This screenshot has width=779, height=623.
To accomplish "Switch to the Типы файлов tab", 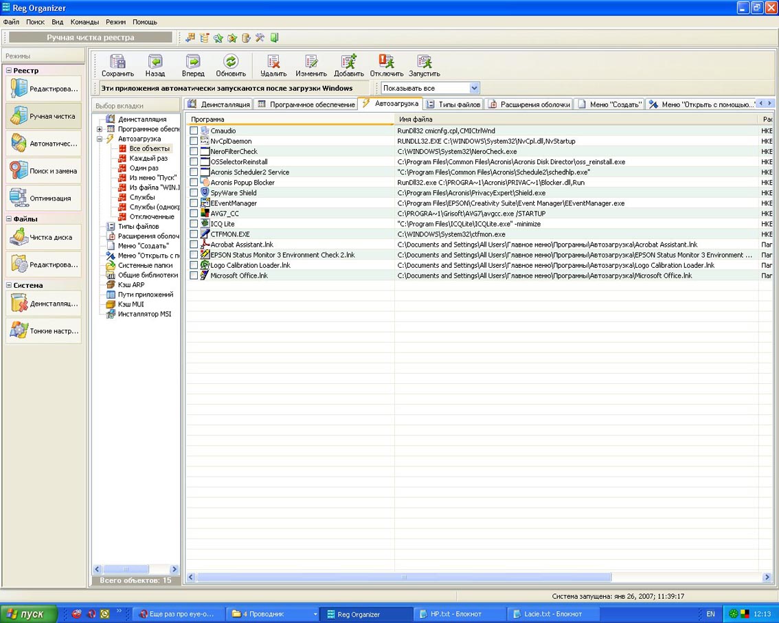I will click(x=453, y=104).
